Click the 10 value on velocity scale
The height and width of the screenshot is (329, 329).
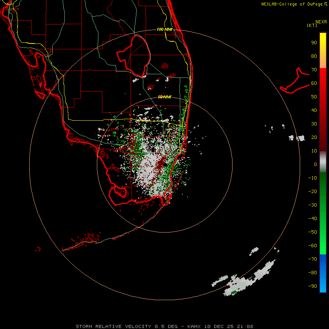coord(314,151)
